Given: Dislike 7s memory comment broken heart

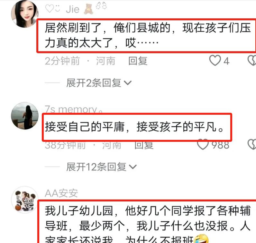Looking at the screenshot, I should pyautogui.click(x=252, y=144).
